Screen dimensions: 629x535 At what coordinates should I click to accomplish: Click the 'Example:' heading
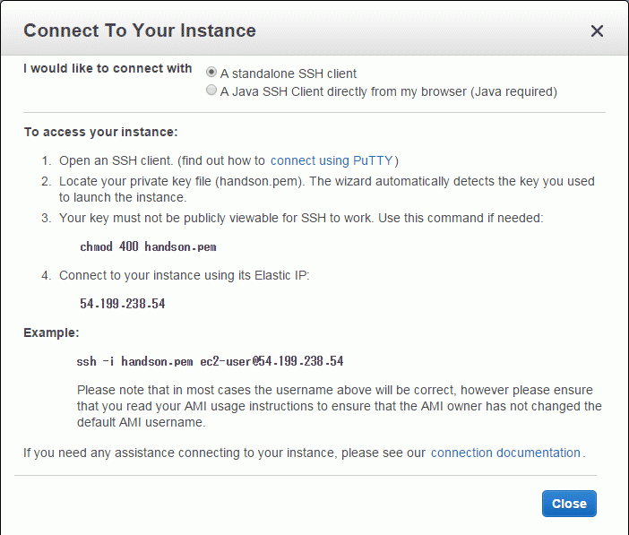[51, 332]
